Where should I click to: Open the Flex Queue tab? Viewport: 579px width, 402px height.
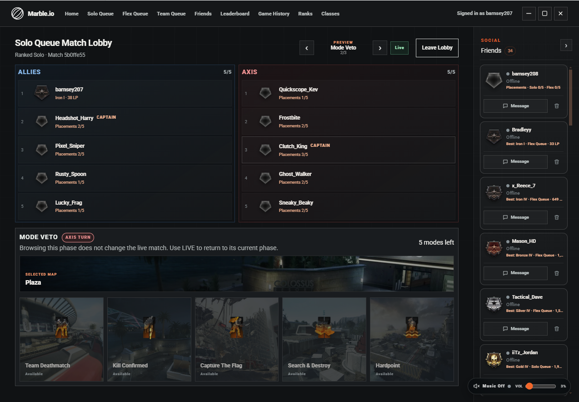click(135, 14)
